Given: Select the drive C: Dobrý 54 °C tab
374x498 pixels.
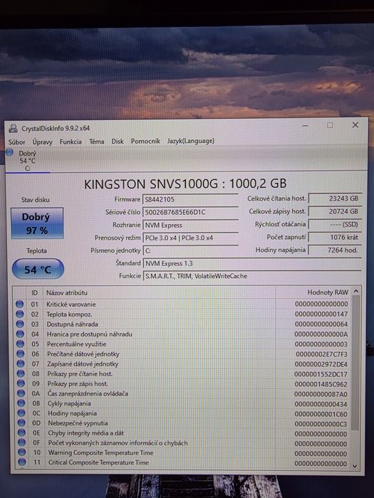Looking at the screenshot, I should pyautogui.click(x=27, y=161).
